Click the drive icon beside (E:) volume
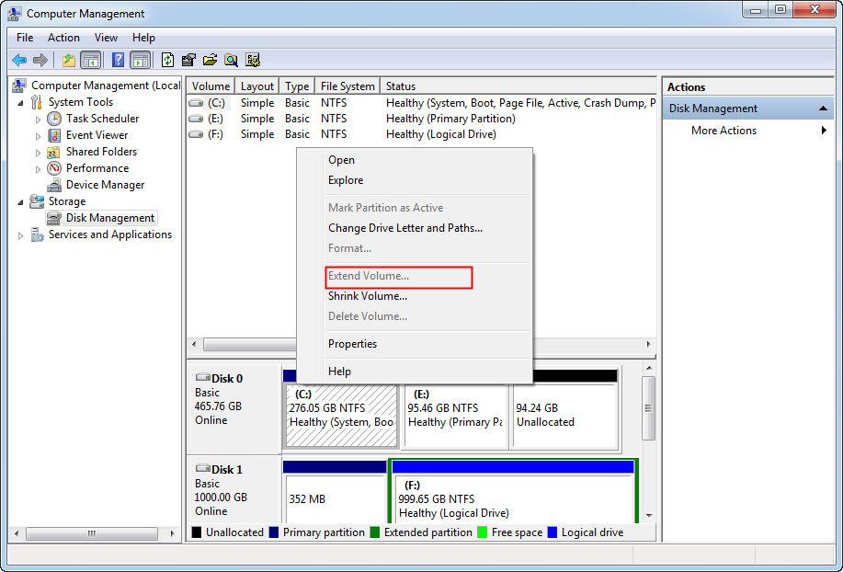Screen dimensions: 843x572 tap(196, 119)
